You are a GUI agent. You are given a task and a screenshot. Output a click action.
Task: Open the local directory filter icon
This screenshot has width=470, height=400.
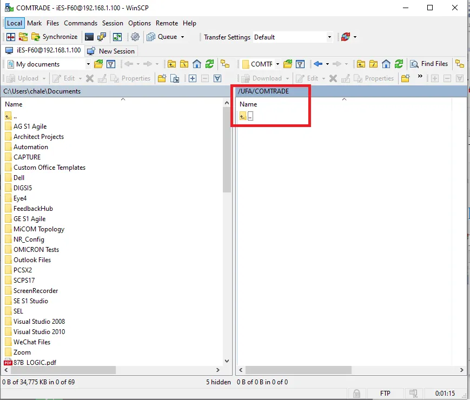tap(111, 64)
